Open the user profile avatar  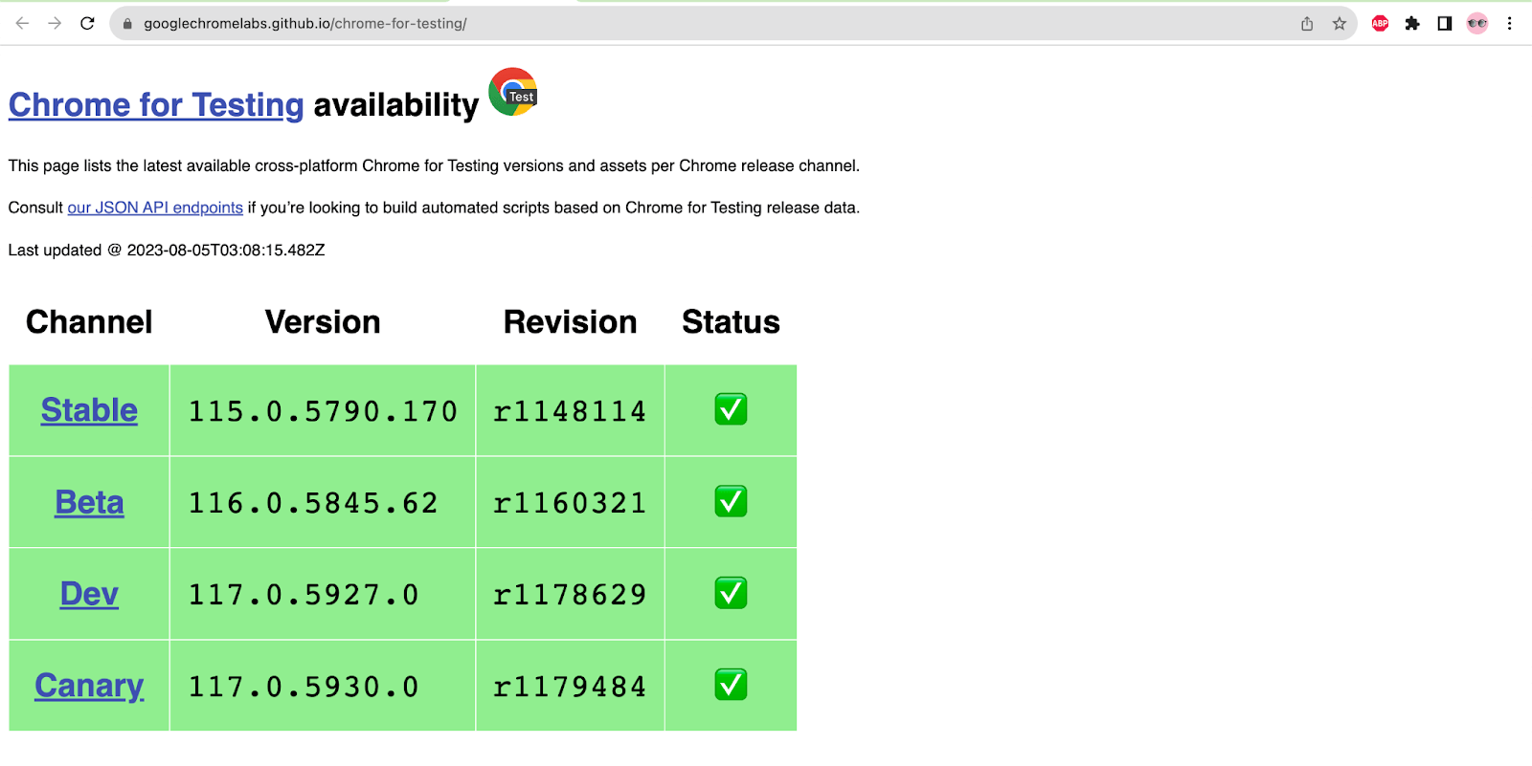pos(1477,24)
